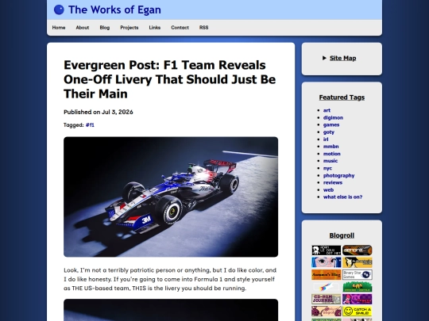Open the Binary Star Games badge
The height and width of the screenshot is (321, 429).
click(357, 274)
